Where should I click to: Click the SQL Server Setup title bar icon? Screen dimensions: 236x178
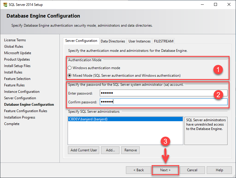(5, 4)
